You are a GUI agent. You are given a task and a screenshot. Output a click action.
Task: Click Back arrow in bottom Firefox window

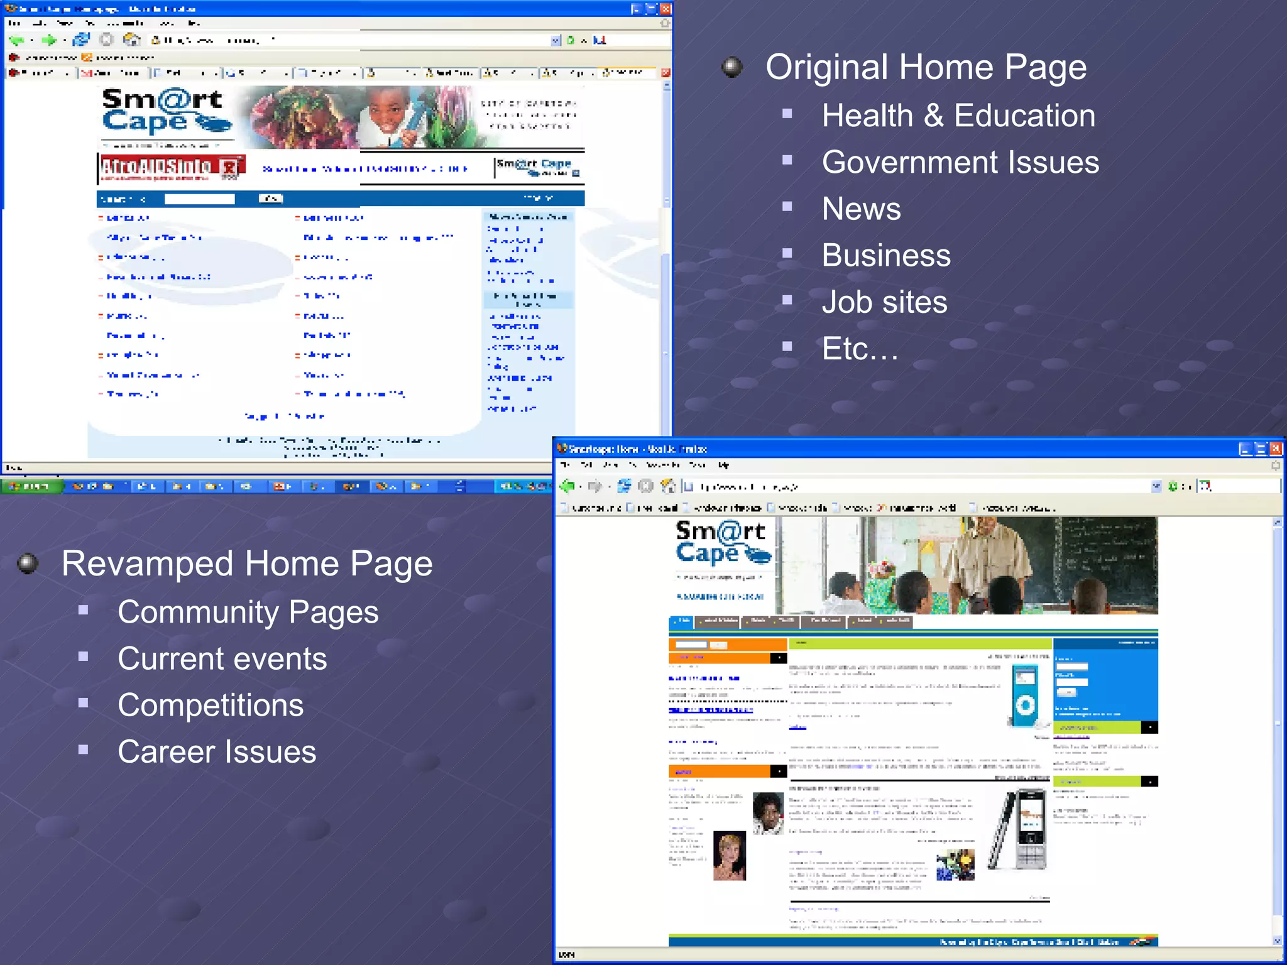(567, 486)
